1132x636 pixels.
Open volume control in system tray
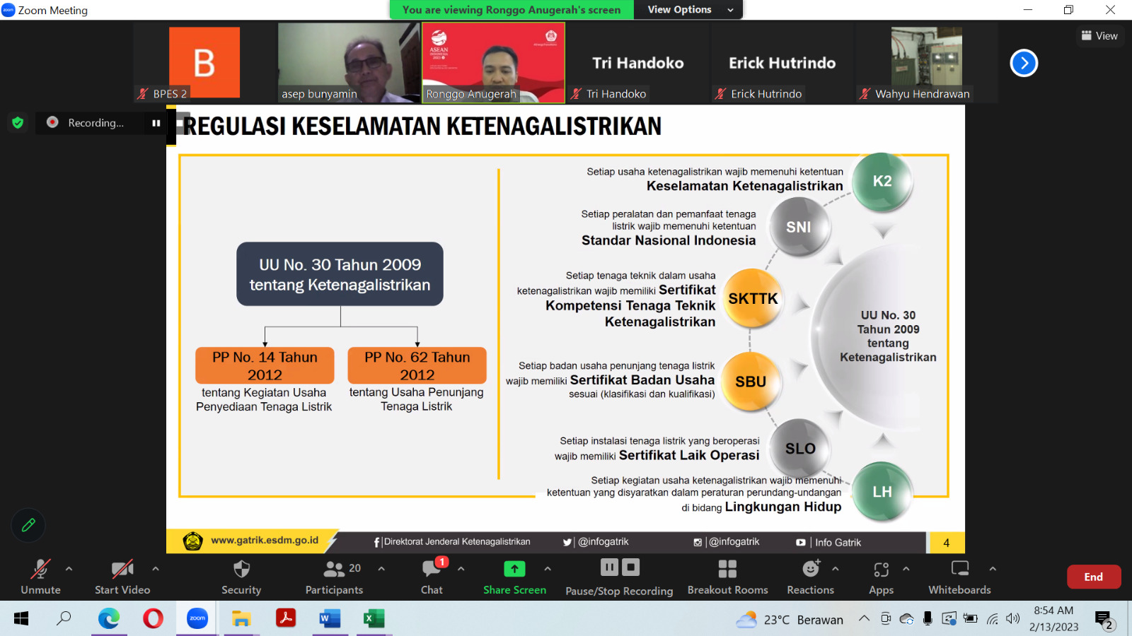[x=1013, y=619]
